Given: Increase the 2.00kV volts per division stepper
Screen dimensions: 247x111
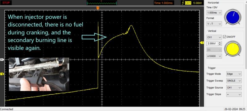Looking at the screenshot, I should (220, 43).
